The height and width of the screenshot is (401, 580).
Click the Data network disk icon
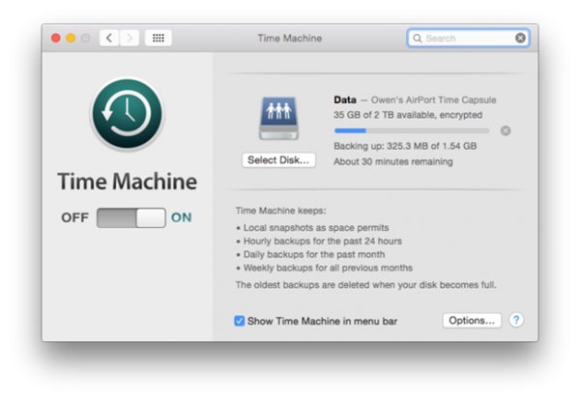[279, 119]
